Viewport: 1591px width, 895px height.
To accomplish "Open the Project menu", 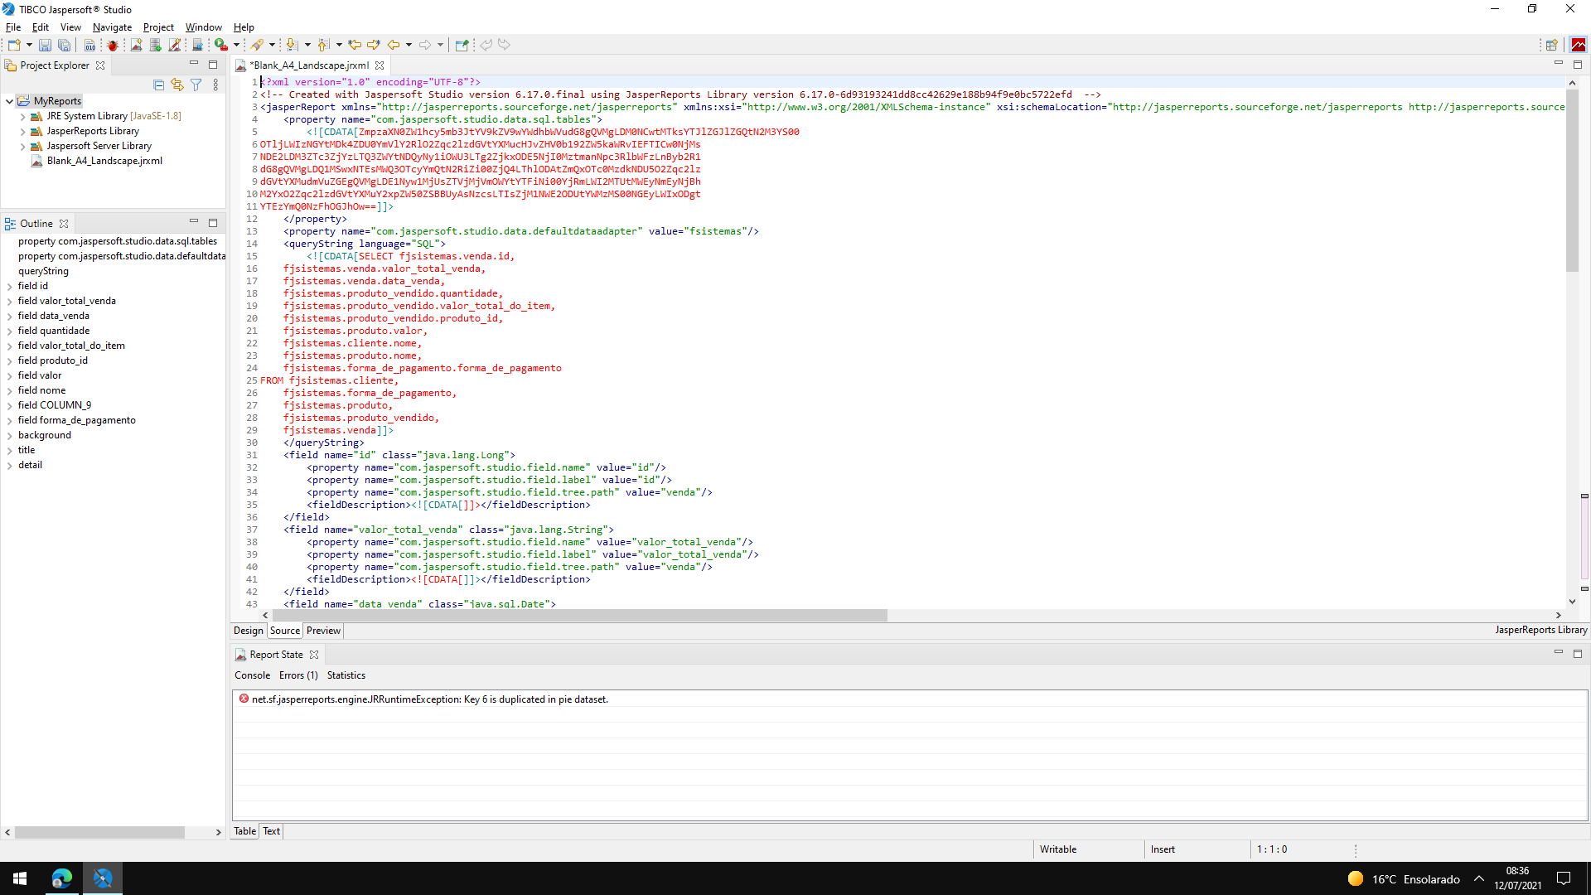I will (x=158, y=27).
